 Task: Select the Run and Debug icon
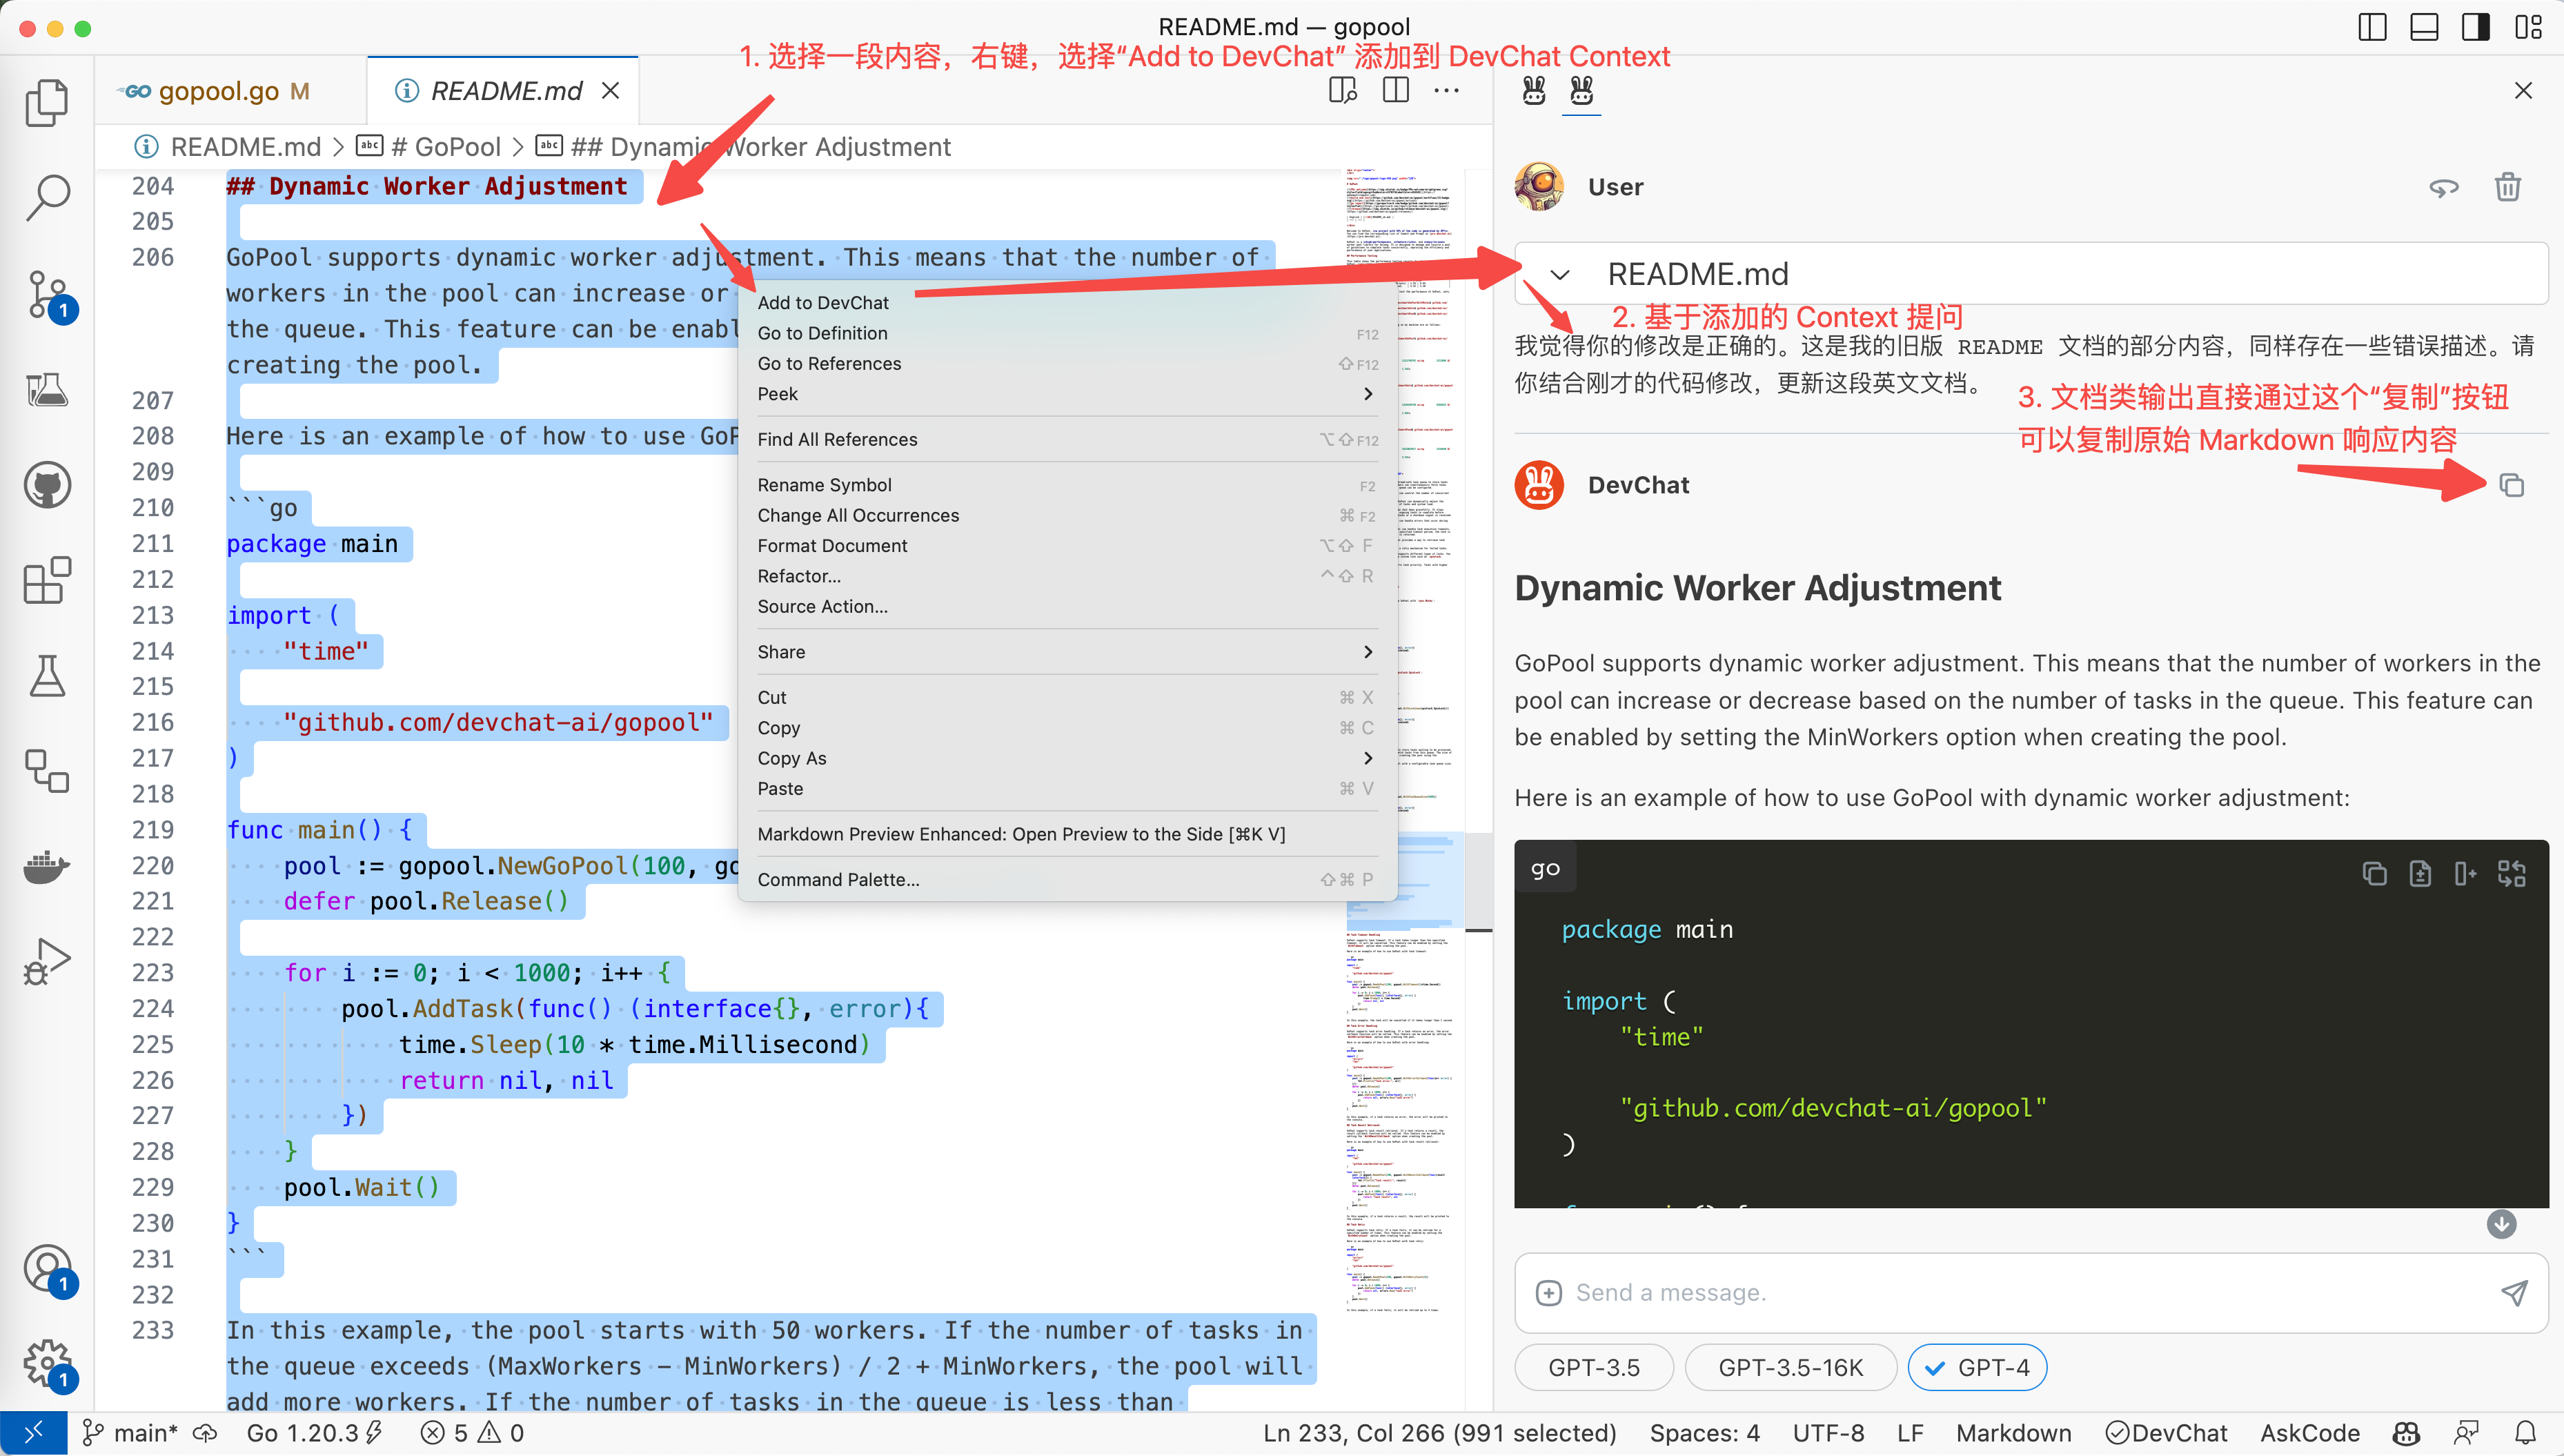pos(47,960)
